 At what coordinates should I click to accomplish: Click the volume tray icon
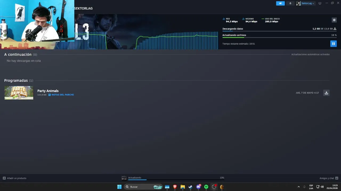[322, 187]
